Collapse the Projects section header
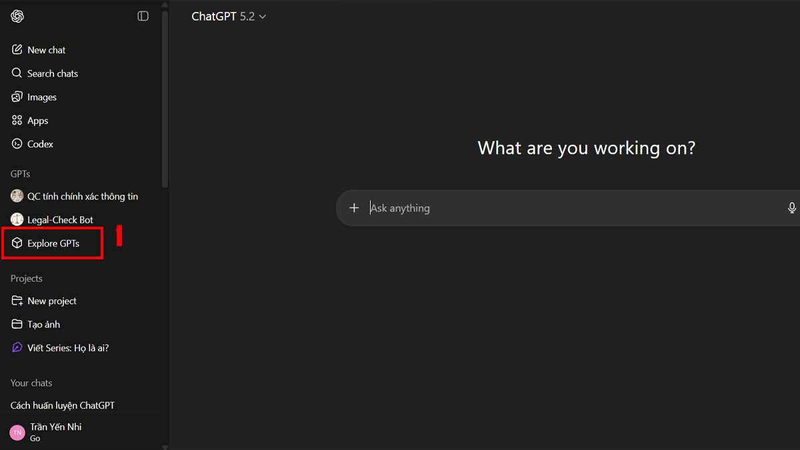Viewport: 800px width, 450px height. coord(27,279)
